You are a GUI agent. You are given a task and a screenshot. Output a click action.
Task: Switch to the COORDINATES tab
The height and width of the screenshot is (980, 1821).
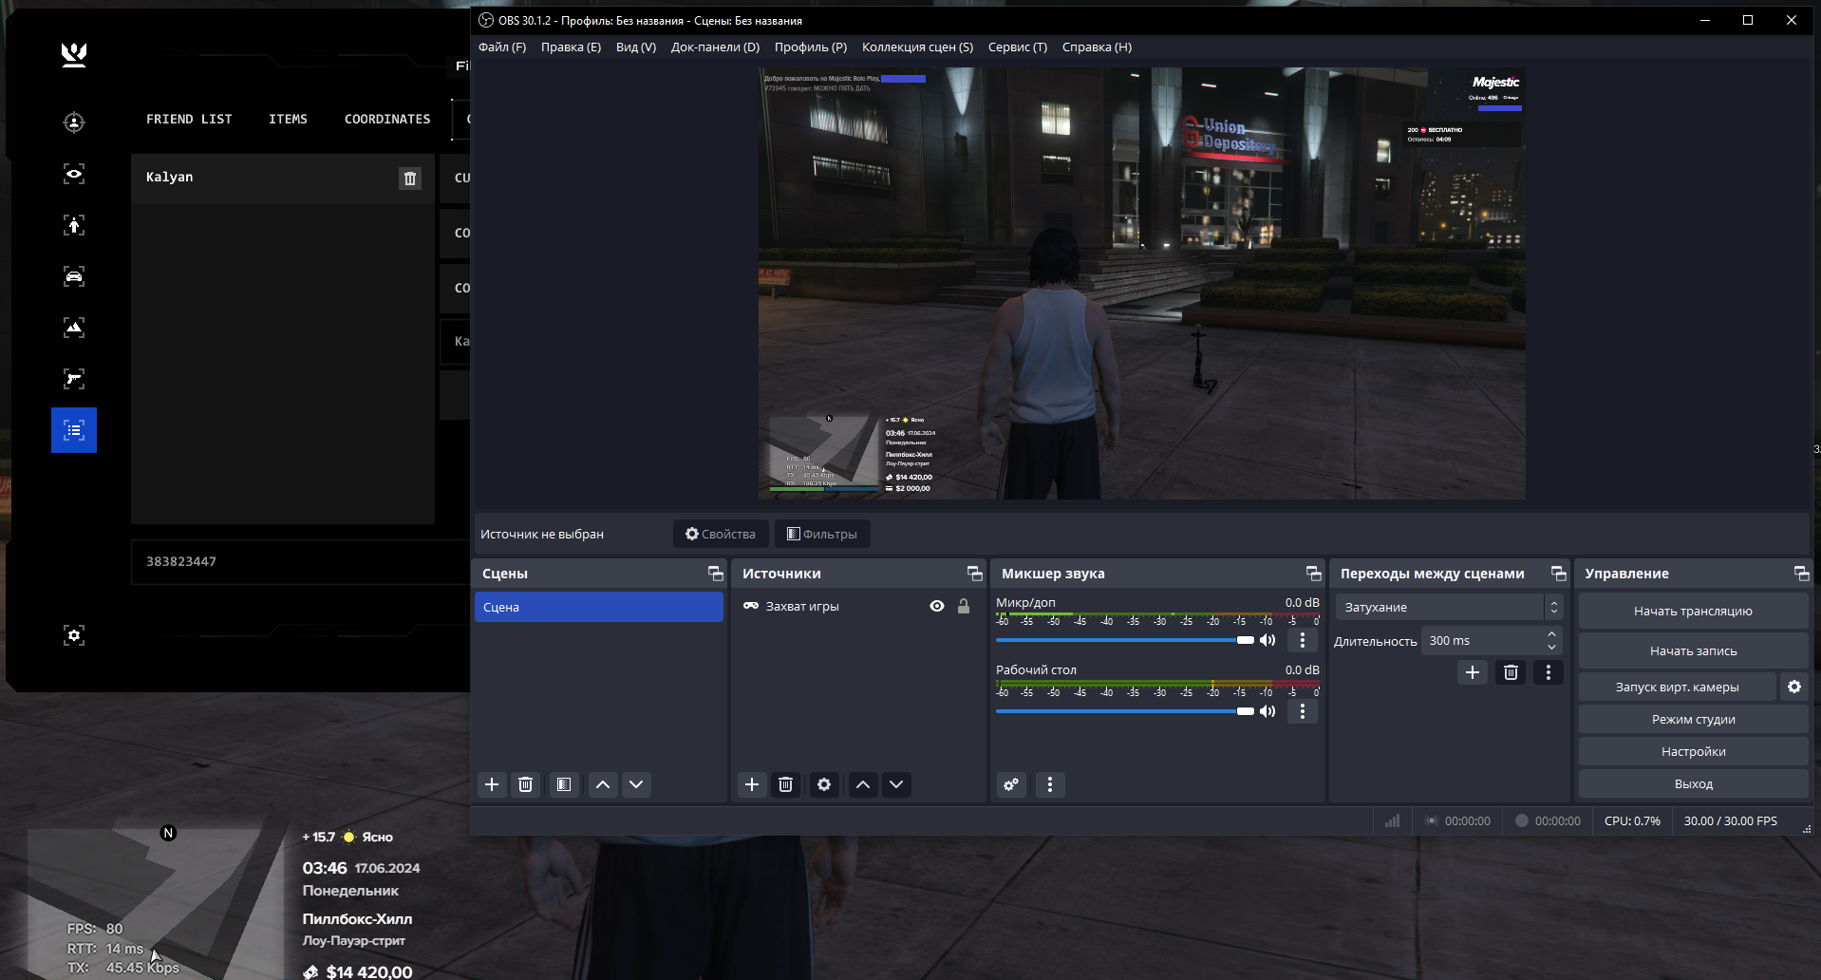point(387,119)
